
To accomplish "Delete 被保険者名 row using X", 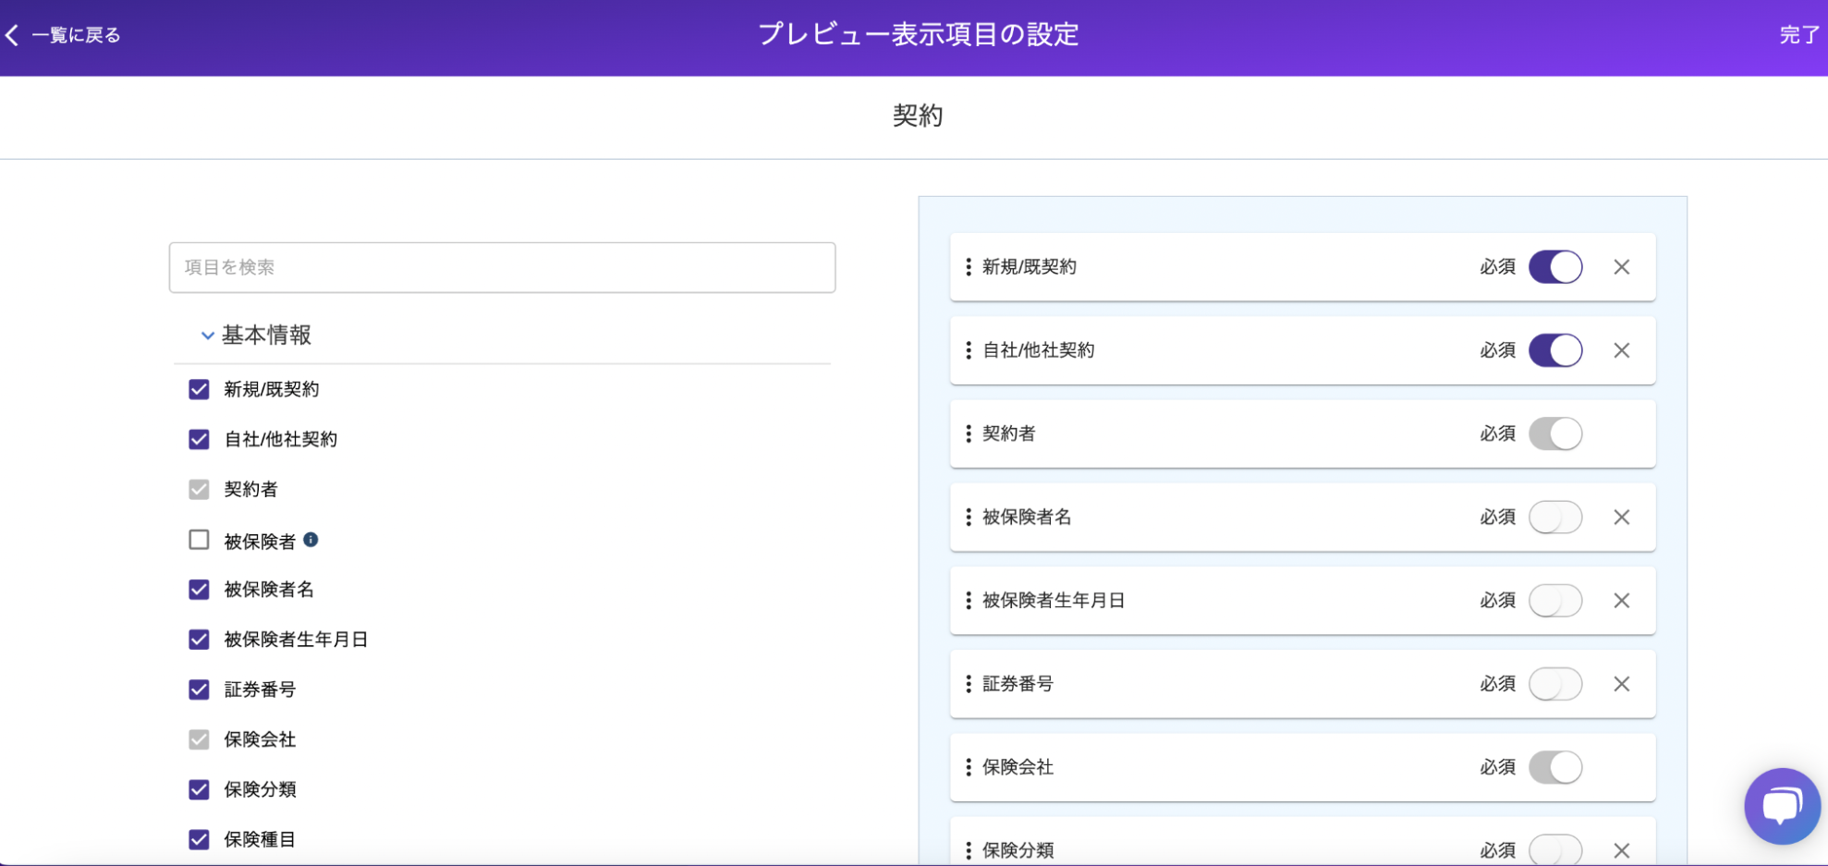I will [x=1621, y=518].
